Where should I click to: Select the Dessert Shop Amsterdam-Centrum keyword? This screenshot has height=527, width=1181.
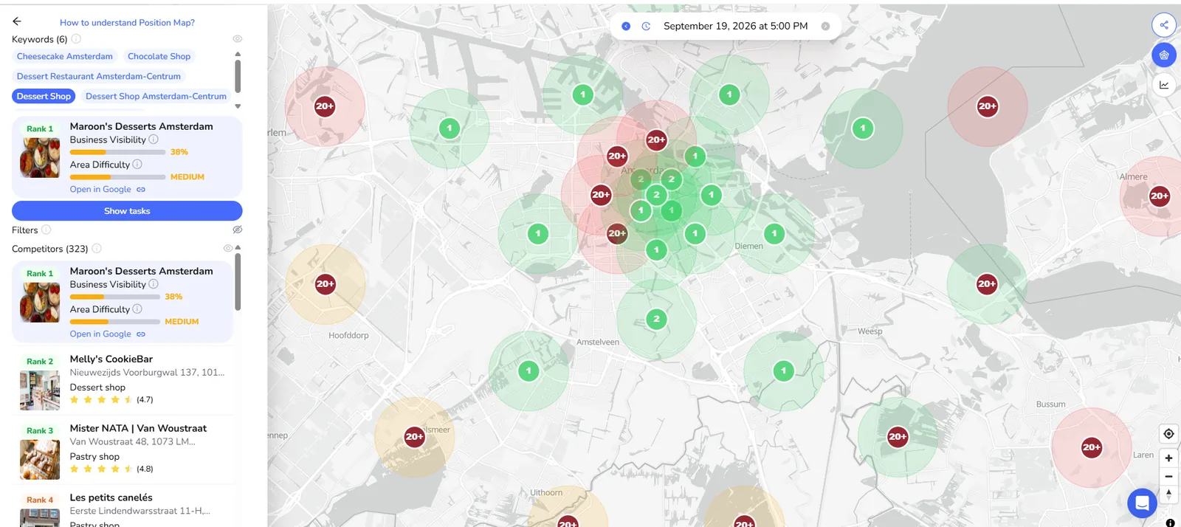[x=156, y=96]
